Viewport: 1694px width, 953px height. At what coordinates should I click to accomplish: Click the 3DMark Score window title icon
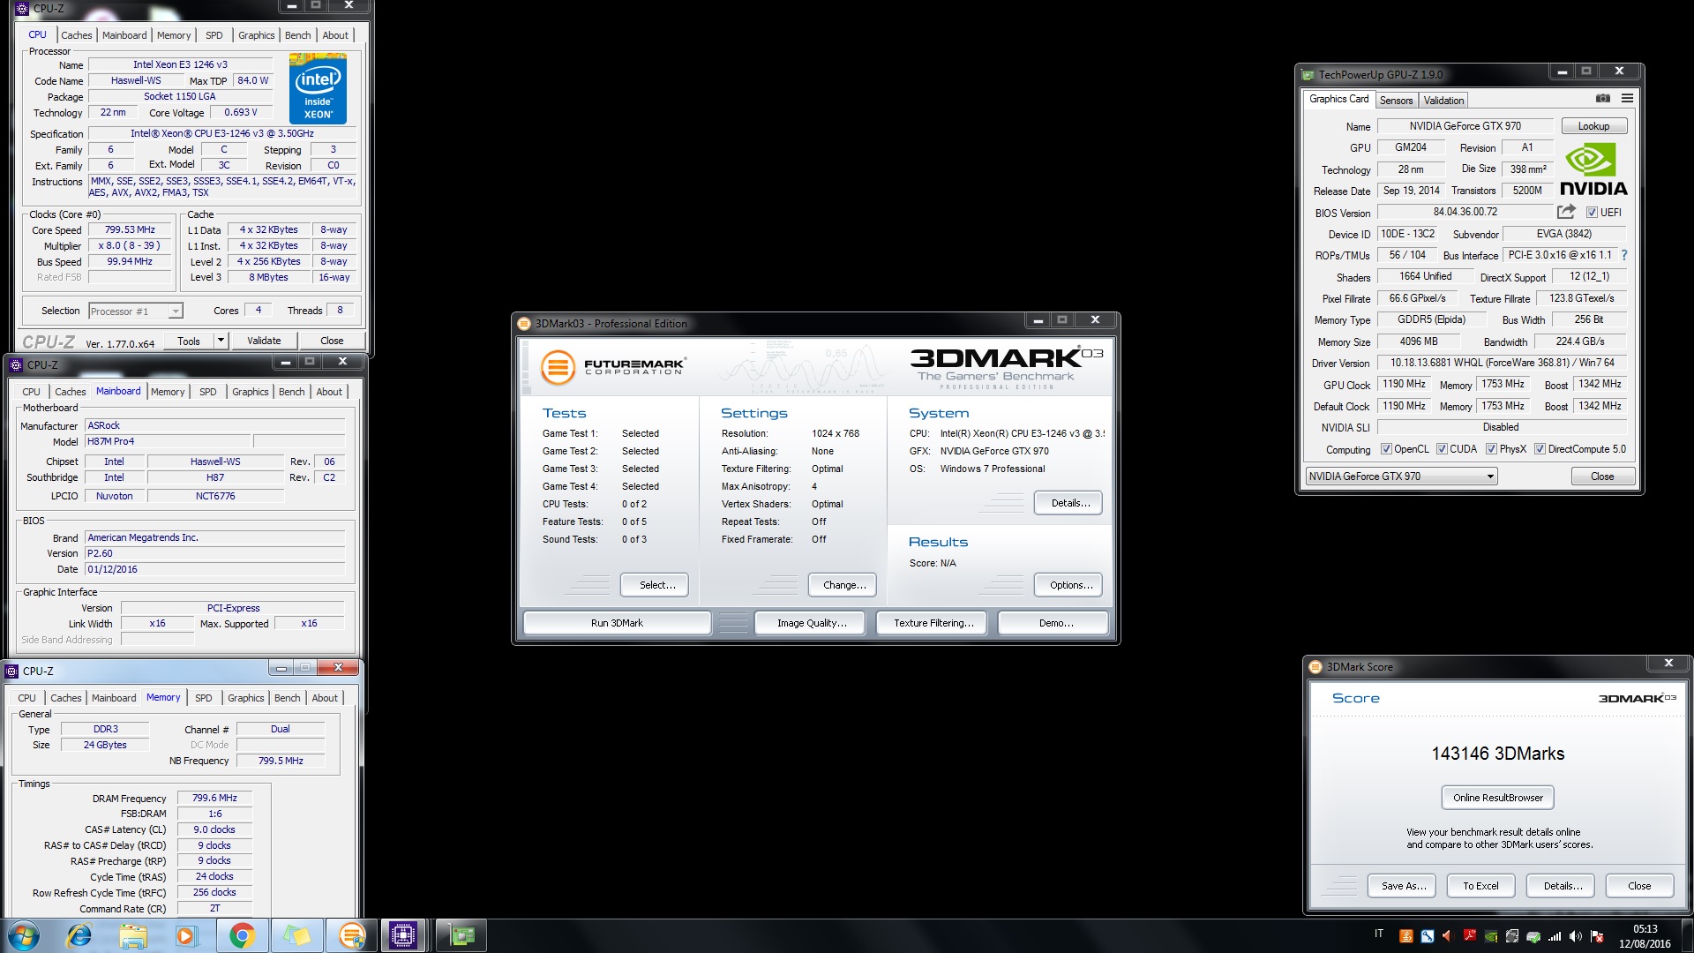[x=1315, y=667]
